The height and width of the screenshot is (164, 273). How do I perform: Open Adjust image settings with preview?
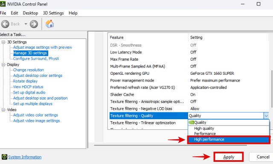[43, 47]
